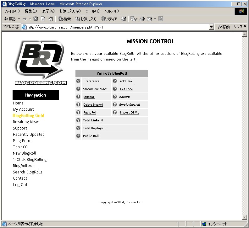
Task: Open Search BlogRolls navigation link
Action: [x=28, y=172]
